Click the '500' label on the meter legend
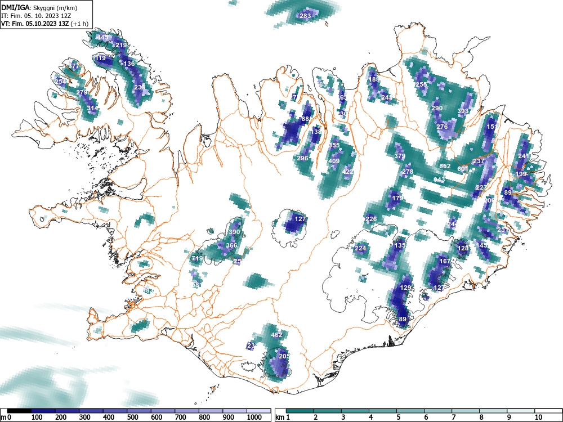 click(132, 417)
